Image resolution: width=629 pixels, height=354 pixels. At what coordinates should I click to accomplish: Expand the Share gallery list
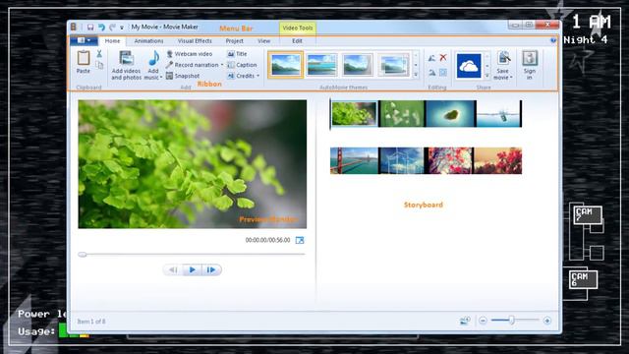coord(487,75)
